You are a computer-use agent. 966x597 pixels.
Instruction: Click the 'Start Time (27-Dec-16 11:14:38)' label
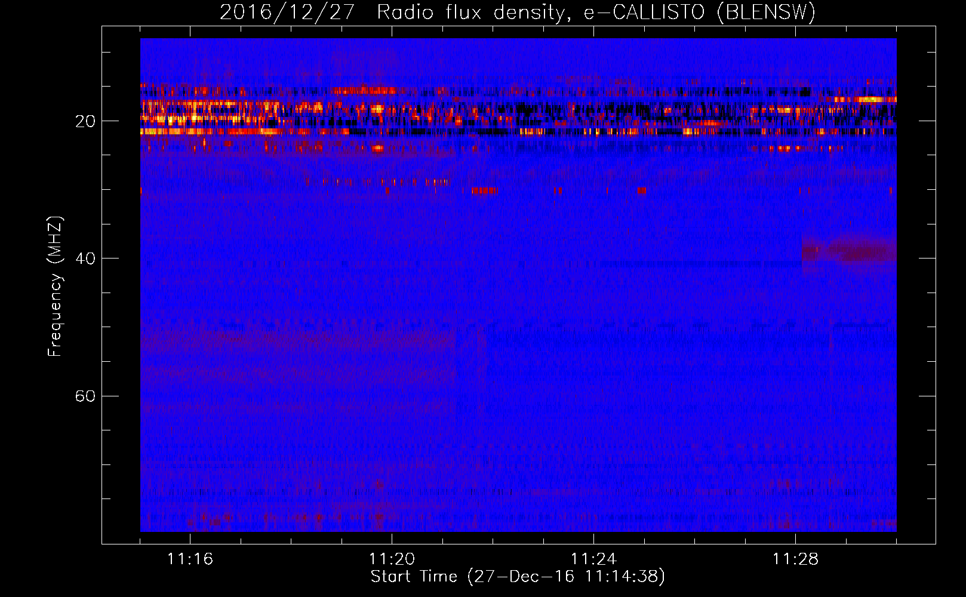(x=518, y=577)
